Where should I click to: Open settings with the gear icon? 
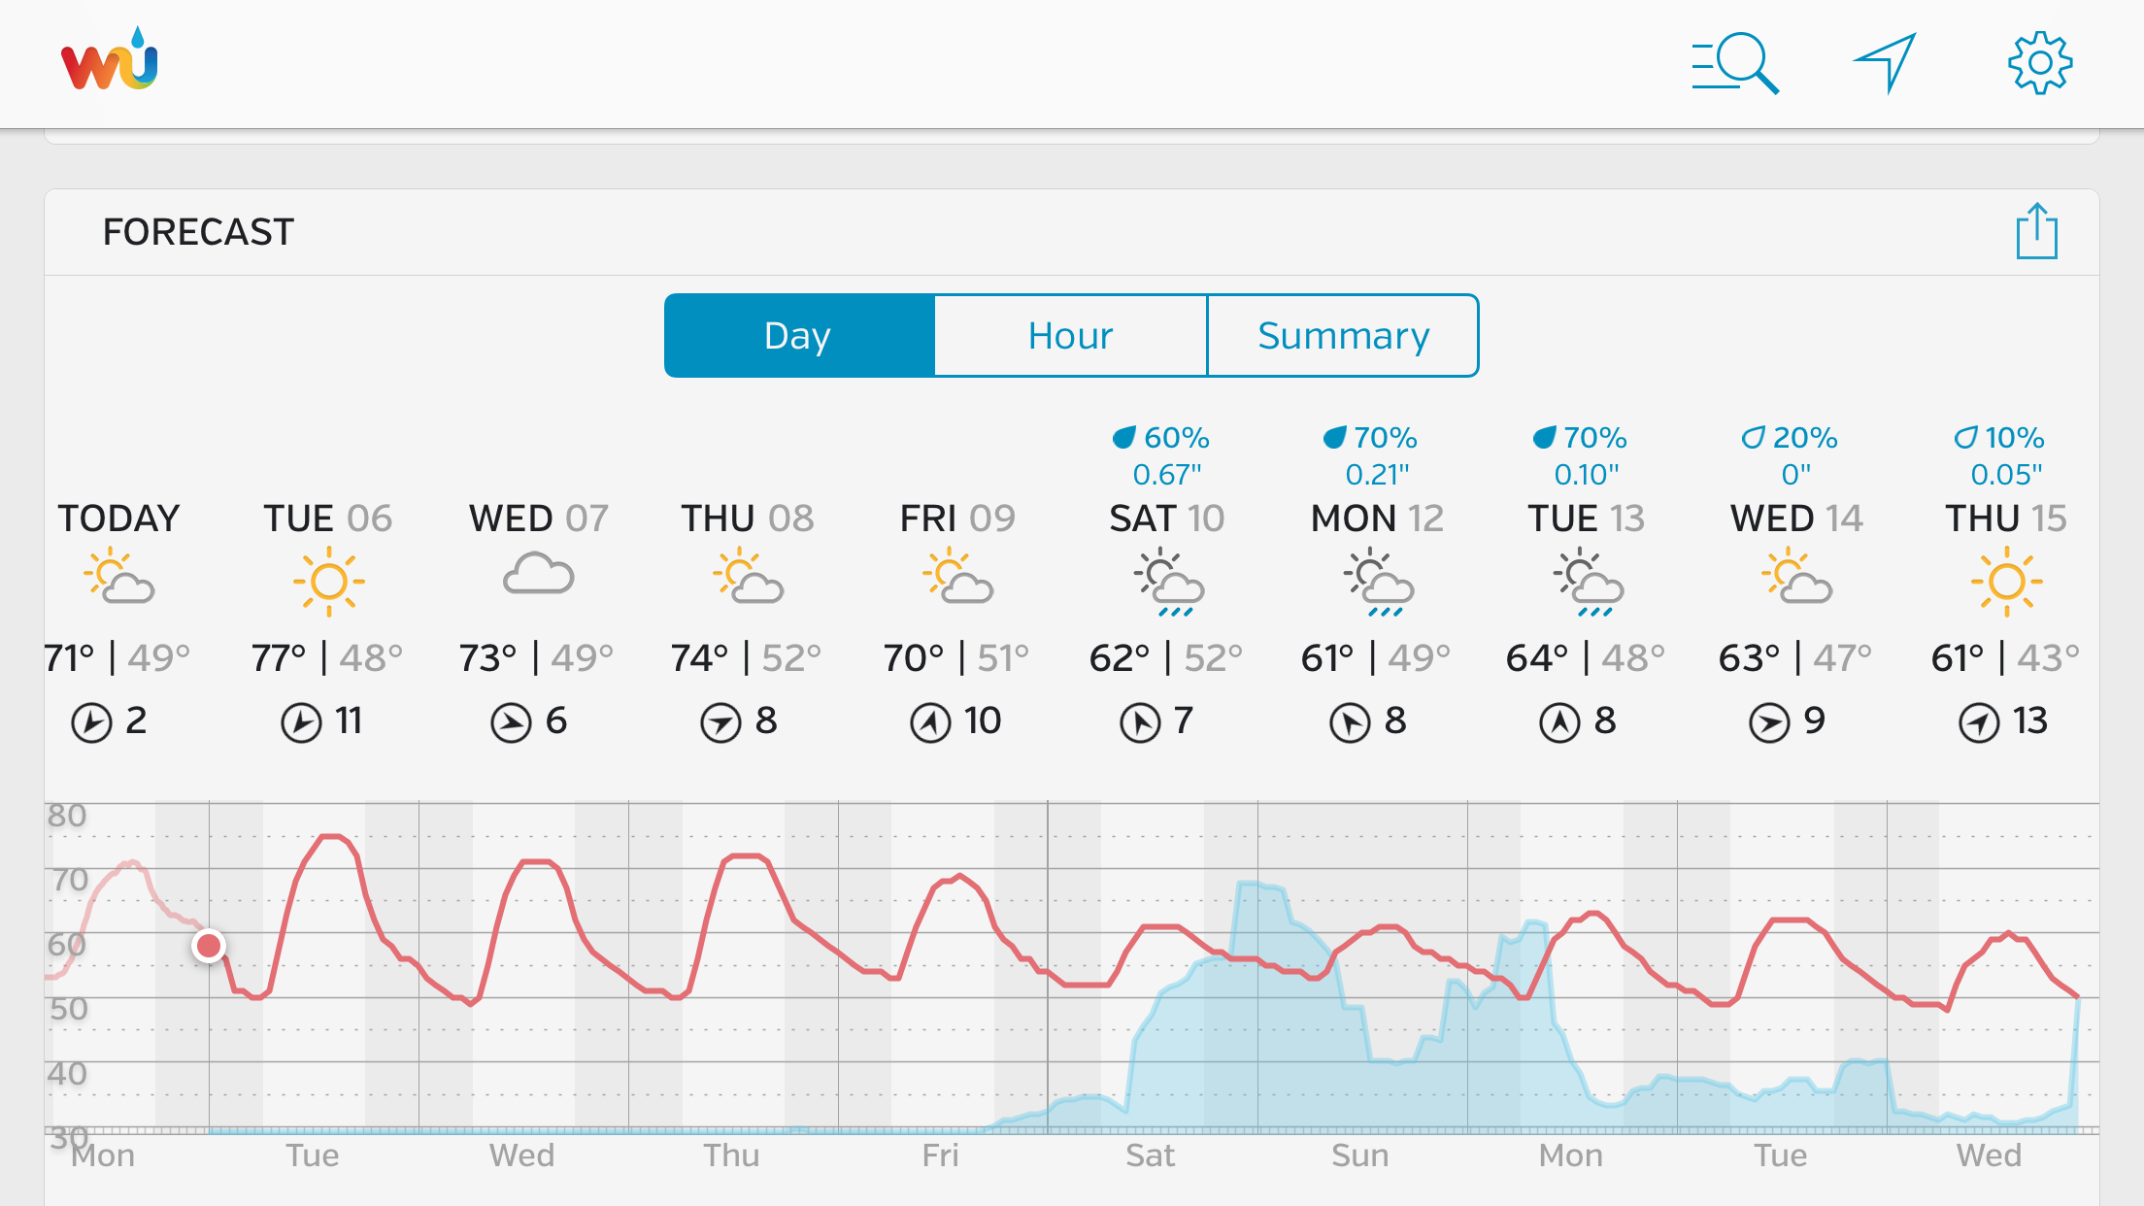[2040, 64]
